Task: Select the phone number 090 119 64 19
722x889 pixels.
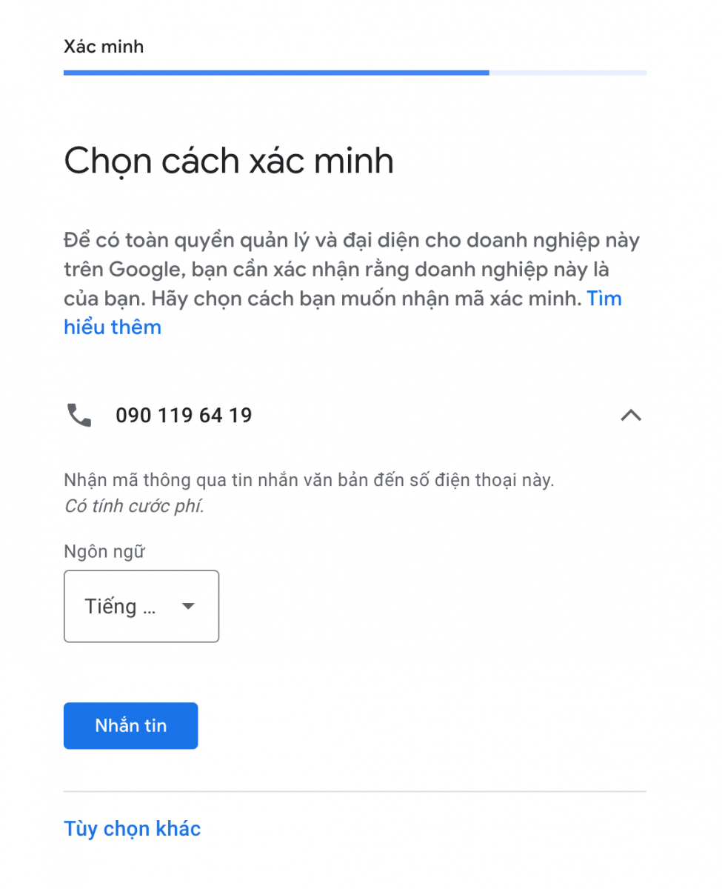Action: (x=184, y=416)
